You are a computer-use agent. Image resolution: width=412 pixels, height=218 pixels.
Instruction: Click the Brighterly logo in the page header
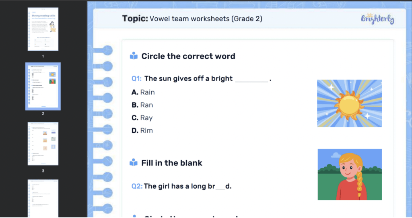pos(377,19)
